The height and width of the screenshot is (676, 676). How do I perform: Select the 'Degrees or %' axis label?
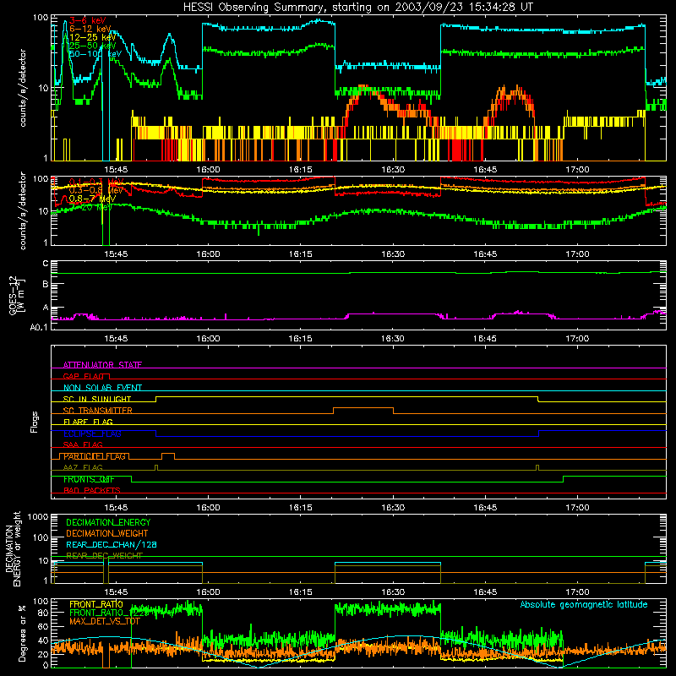click(22, 633)
